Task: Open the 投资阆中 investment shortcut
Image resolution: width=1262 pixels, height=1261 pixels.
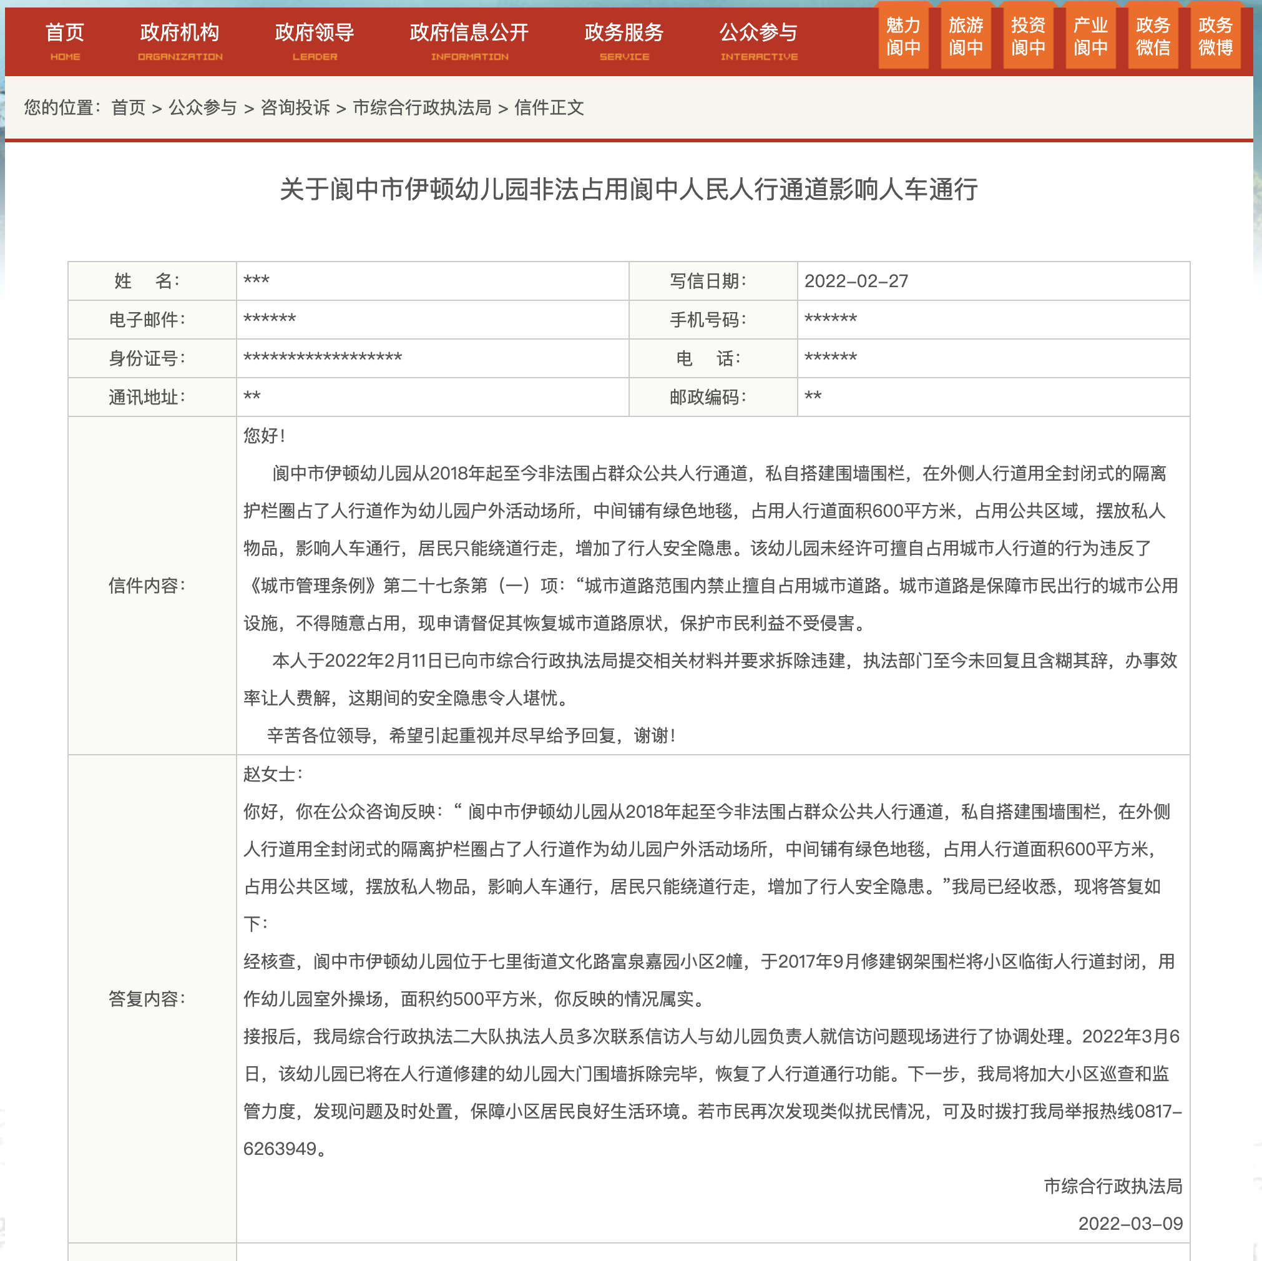Action: tap(1029, 37)
